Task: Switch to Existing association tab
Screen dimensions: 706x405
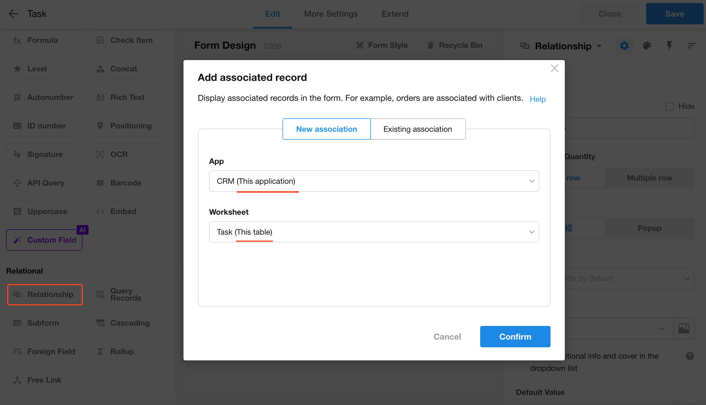Action: point(418,129)
